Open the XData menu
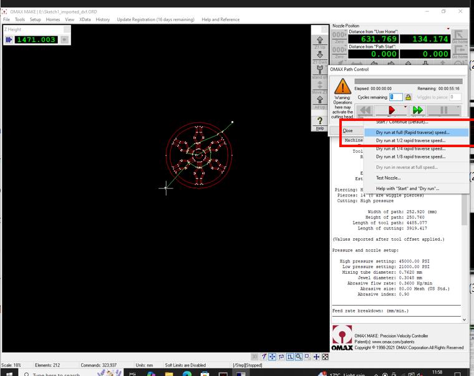 tap(85, 19)
